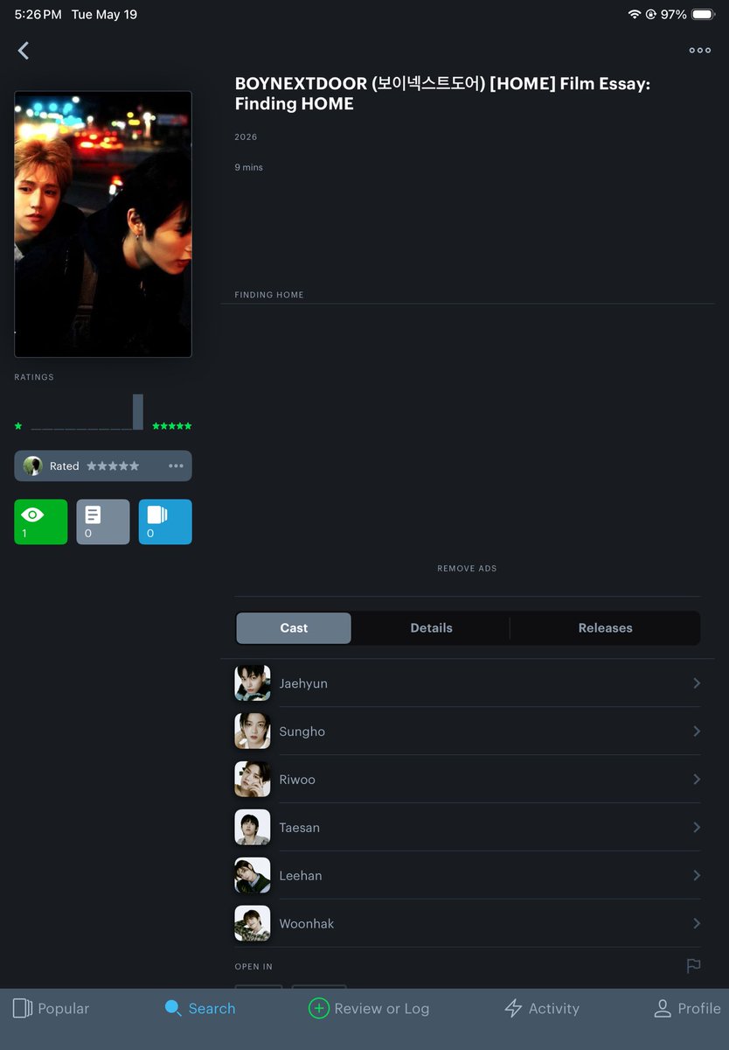Select cast member name Taesan
Screen dimensions: 729x1050
299,828
